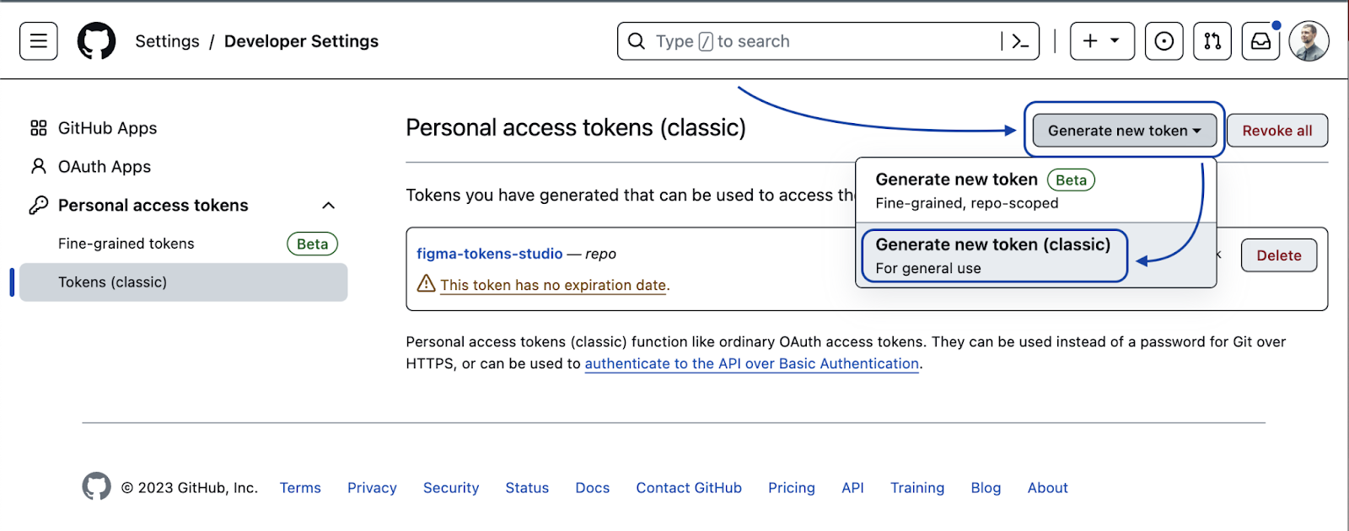Image resolution: width=1349 pixels, height=531 pixels.
Task: Open the command palette icon
Action: 1019,41
